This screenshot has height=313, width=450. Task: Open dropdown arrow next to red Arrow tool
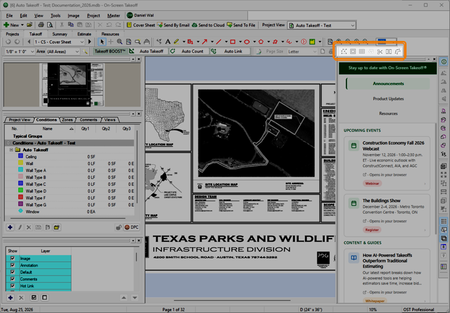pyautogui.click(x=212, y=42)
